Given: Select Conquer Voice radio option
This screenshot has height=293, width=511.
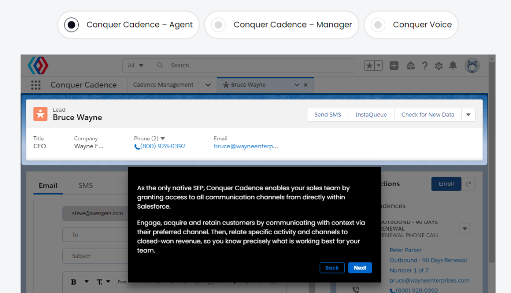Looking at the screenshot, I should pos(411,25).
